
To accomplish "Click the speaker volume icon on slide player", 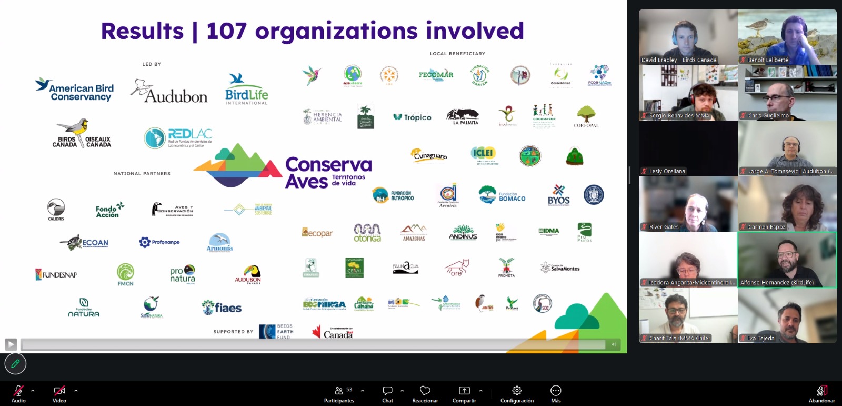I will [614, 344].
